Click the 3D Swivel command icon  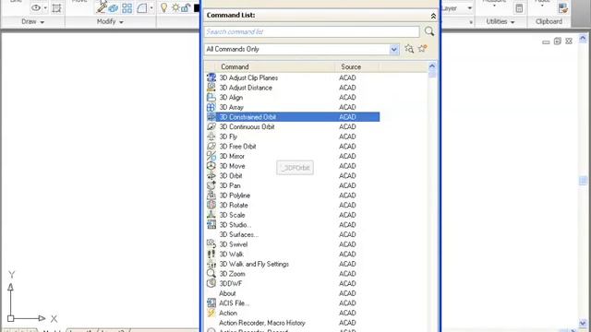point(211,243)
